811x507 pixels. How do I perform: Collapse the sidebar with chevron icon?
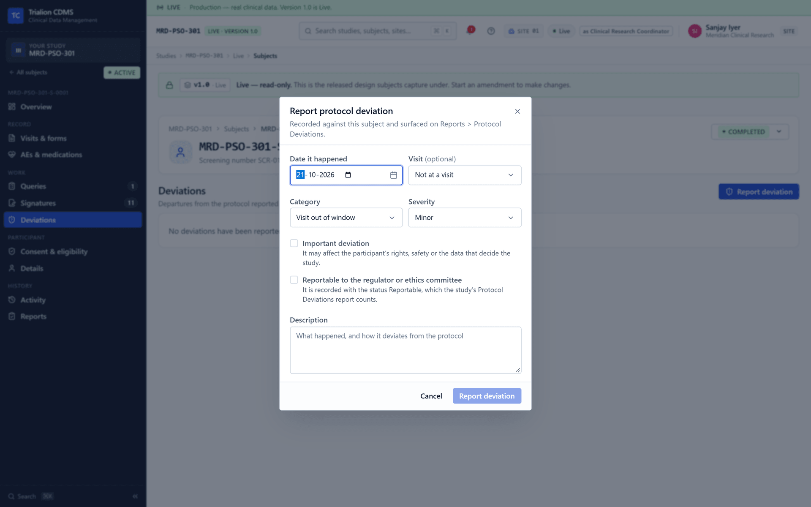tap(135, 496)
